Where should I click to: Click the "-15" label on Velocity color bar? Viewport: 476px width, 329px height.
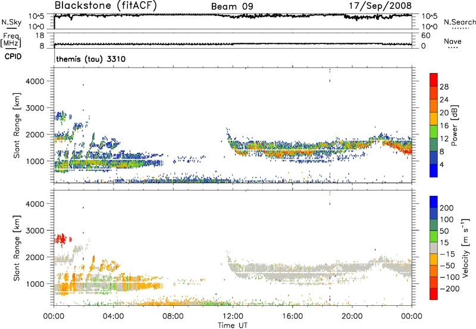[x=447, y=254]
